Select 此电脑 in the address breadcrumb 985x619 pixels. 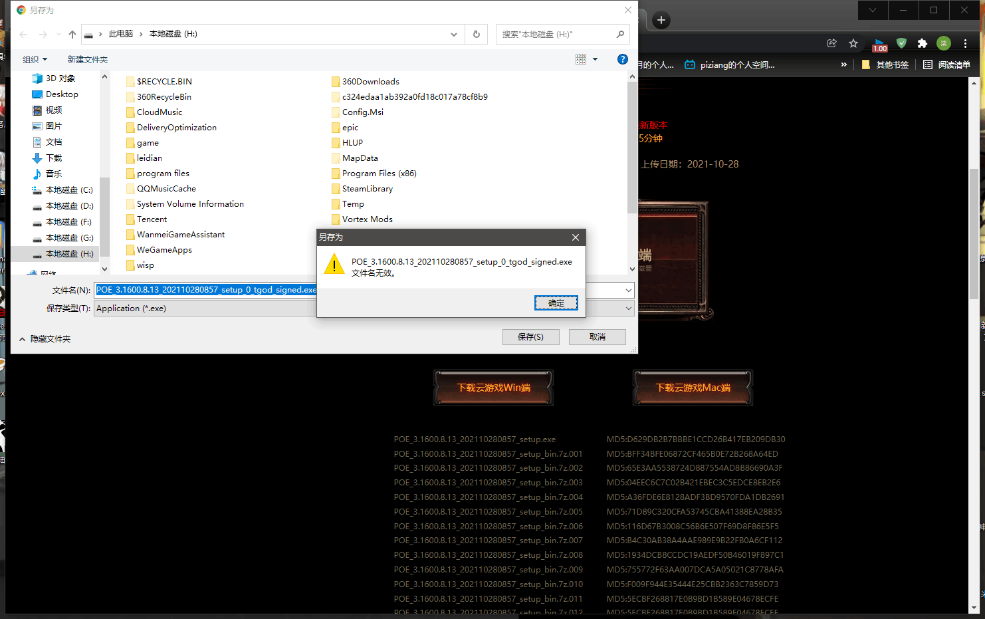pyautogui.click(x=121, y=34)
